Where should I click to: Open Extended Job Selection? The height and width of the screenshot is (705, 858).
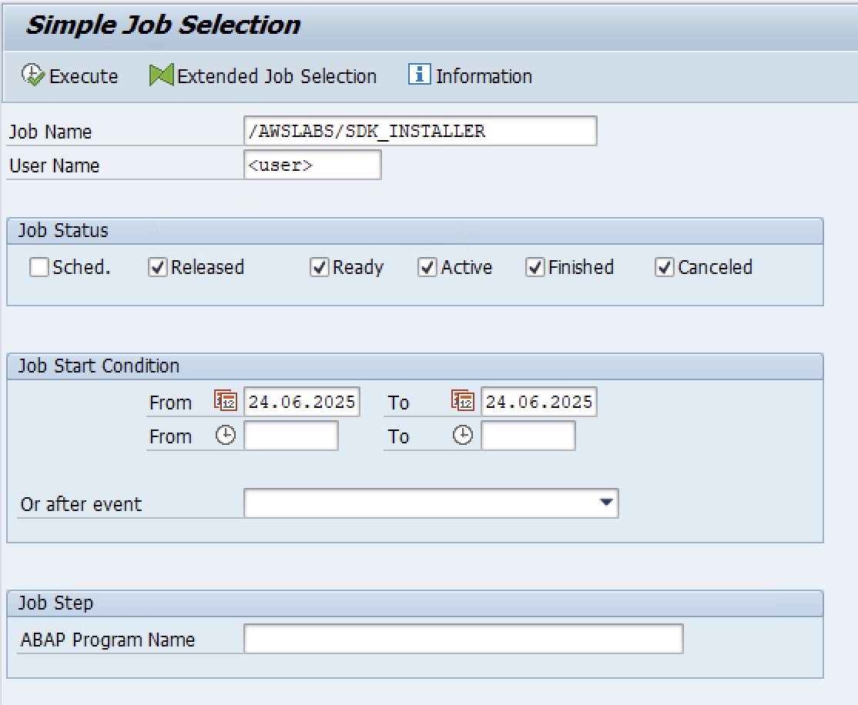tap(276, 76)
